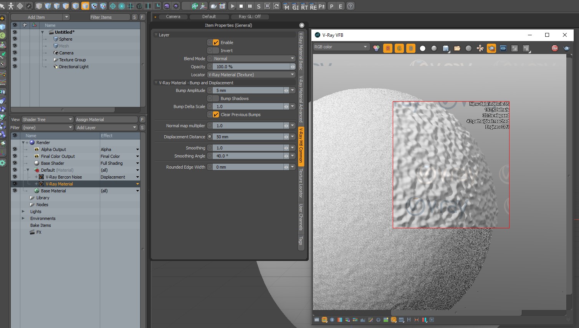The height and width of the screenshot is (328, 579).
Task: Open the load image folder icon in VFB
Action: (457, 48)
